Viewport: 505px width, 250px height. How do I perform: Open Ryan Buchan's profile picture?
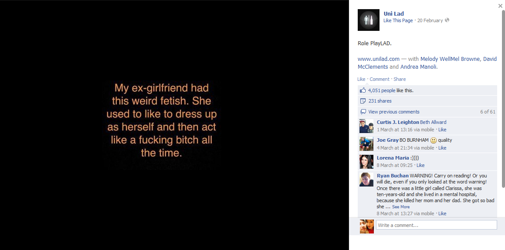pos(366,179)
